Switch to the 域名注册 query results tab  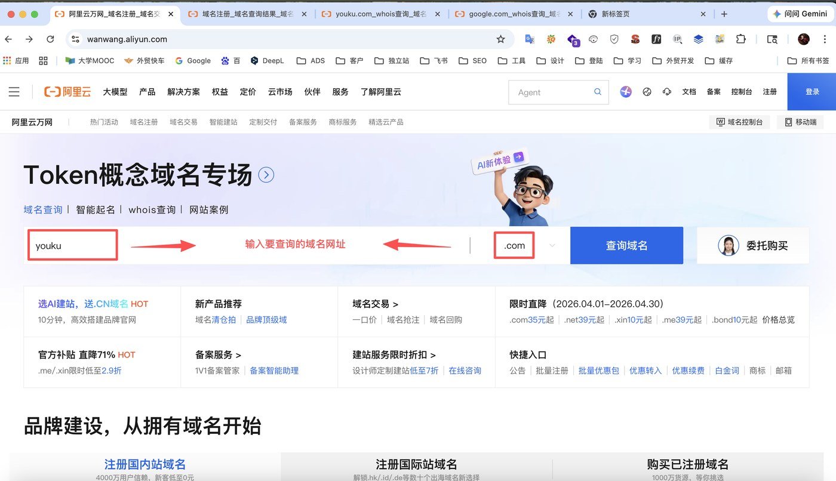click(247, 14)
